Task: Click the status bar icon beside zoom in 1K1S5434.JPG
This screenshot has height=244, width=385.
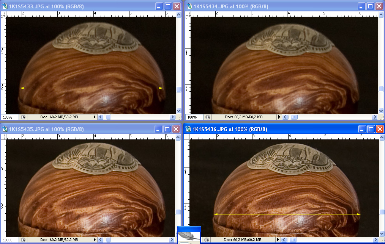Action: (x=207, y=117)
